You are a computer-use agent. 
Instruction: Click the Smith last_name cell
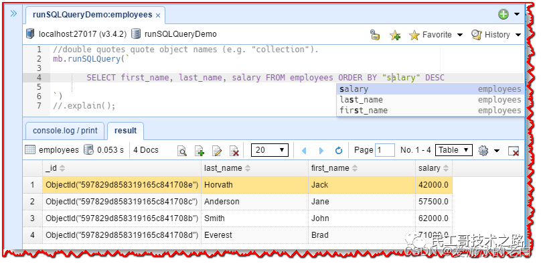254,218
